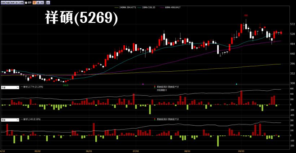
Task: Click the 持股異動 0 label
Action: pos(162,90)
